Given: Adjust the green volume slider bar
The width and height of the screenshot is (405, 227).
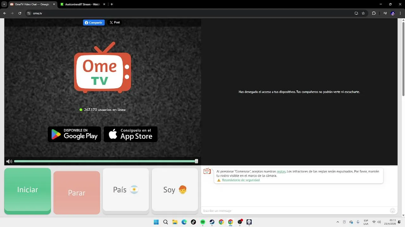Looking at the screenshot, I should [105, 161].
